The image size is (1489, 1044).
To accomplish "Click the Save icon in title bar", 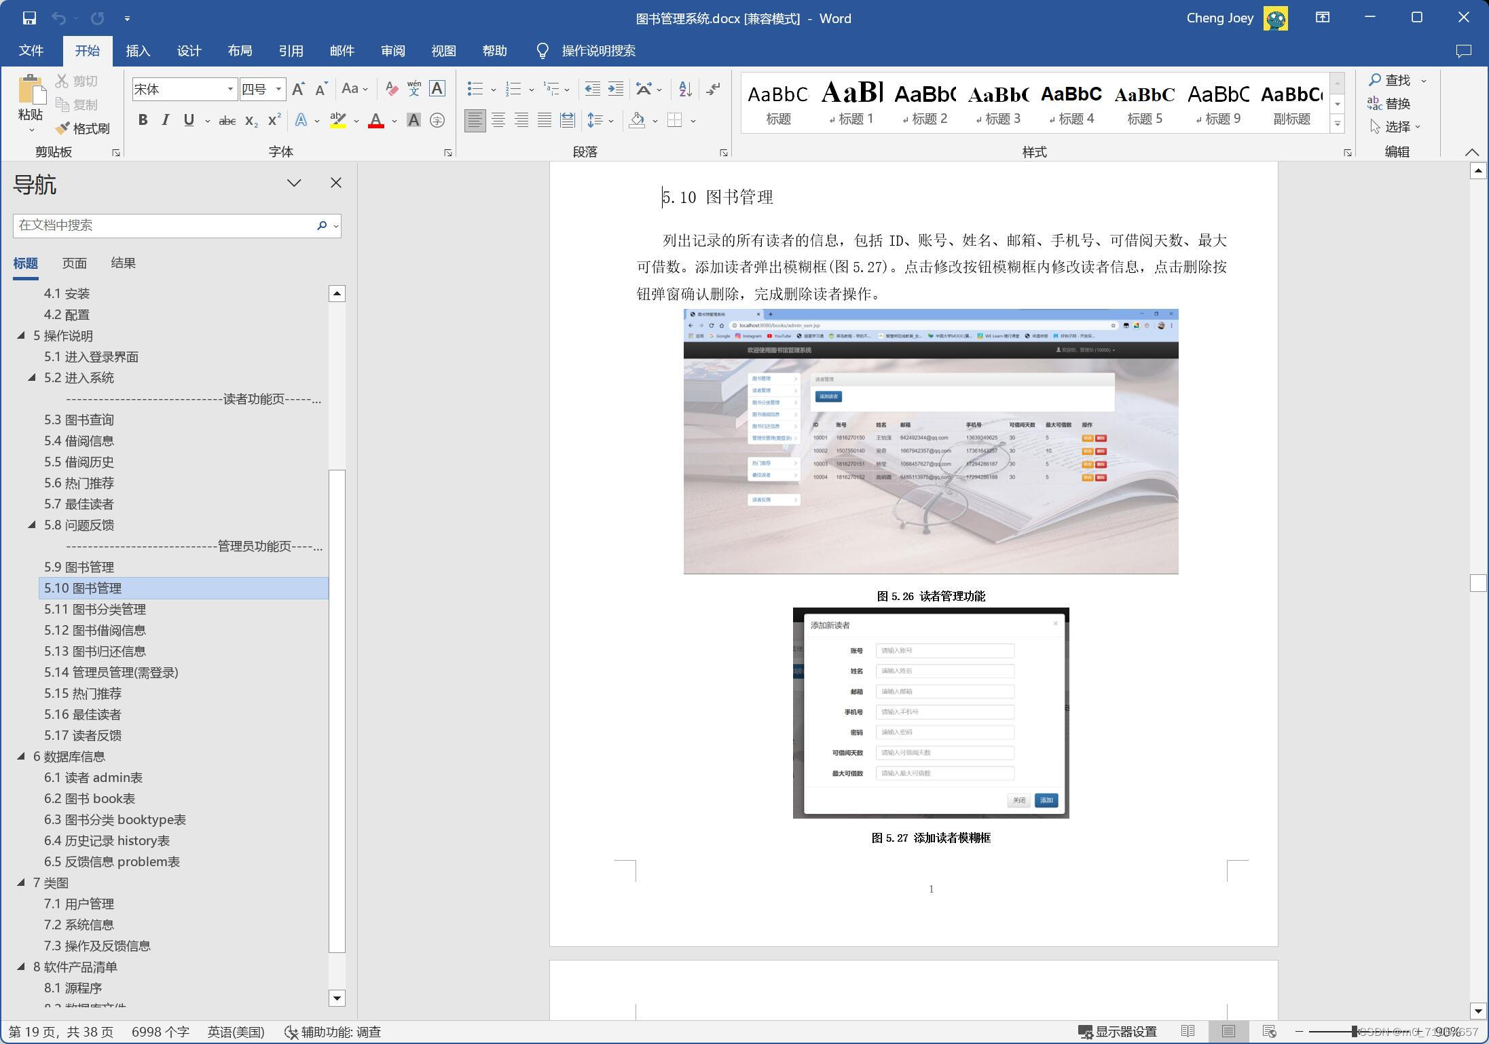I will click(x=29, y=18).
